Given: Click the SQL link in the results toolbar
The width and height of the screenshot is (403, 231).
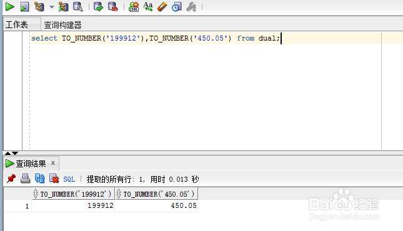Looking at the screenshot, I should (x=69, y=179).
